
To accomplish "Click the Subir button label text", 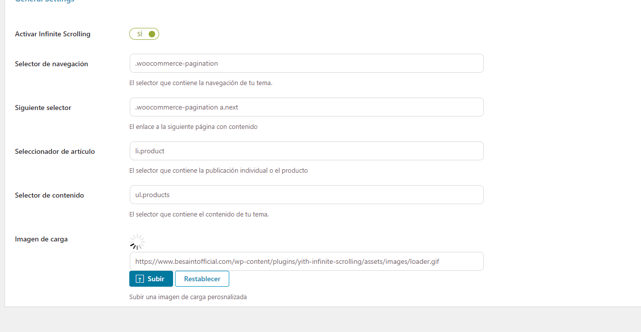I will (156, 279).
